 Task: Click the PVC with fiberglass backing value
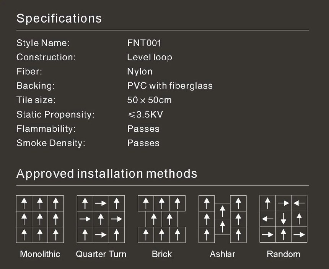point(170,86)
